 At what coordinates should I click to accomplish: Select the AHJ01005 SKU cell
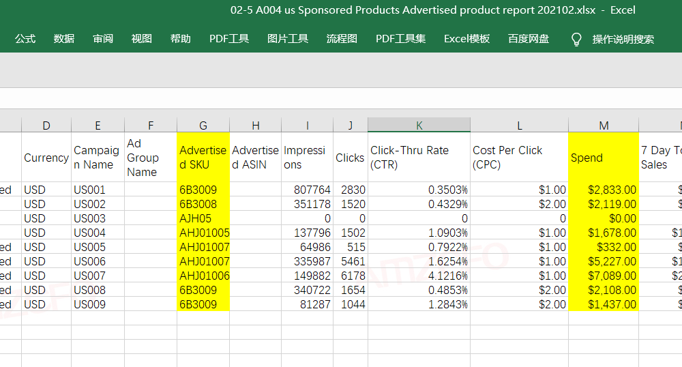(203, 233)
